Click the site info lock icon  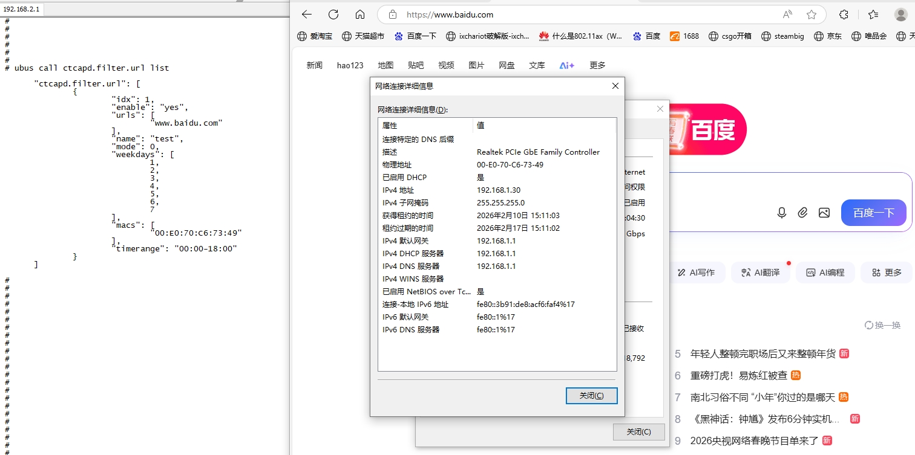(x=392, y=15)
